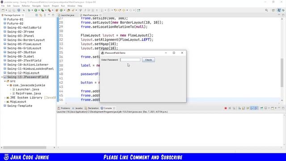Open the Help menu
This screenshot has width=286, height=161.
[80, 6]
